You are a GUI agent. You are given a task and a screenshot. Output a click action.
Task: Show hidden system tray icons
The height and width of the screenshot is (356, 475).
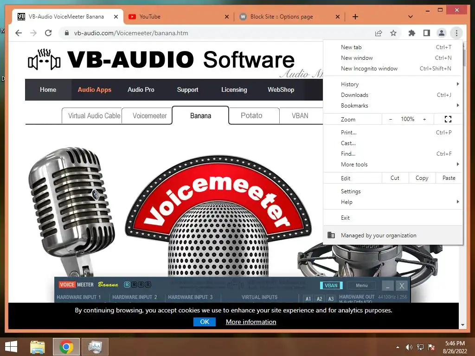[398, 347]
